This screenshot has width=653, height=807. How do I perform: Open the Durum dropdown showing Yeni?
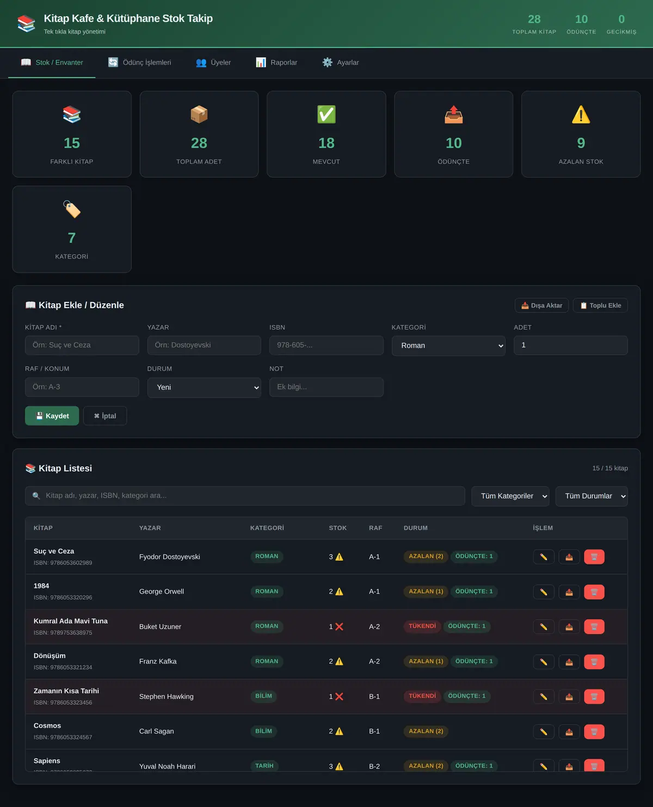[204, 387]
